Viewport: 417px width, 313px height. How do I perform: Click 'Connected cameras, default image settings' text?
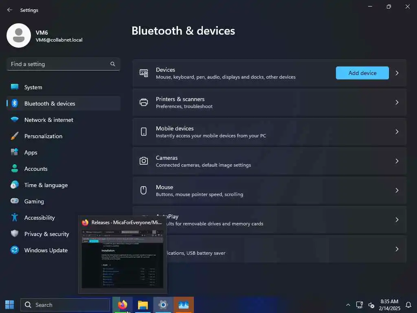203,165
